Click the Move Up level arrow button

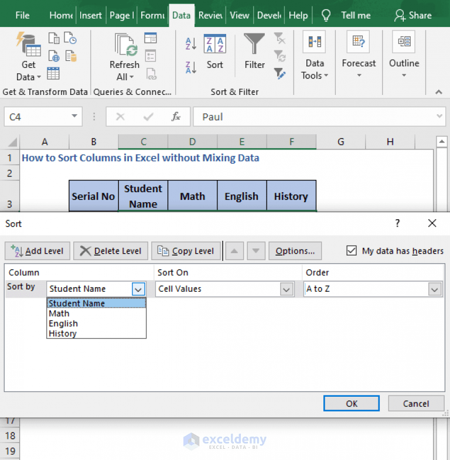pos(234,251)
